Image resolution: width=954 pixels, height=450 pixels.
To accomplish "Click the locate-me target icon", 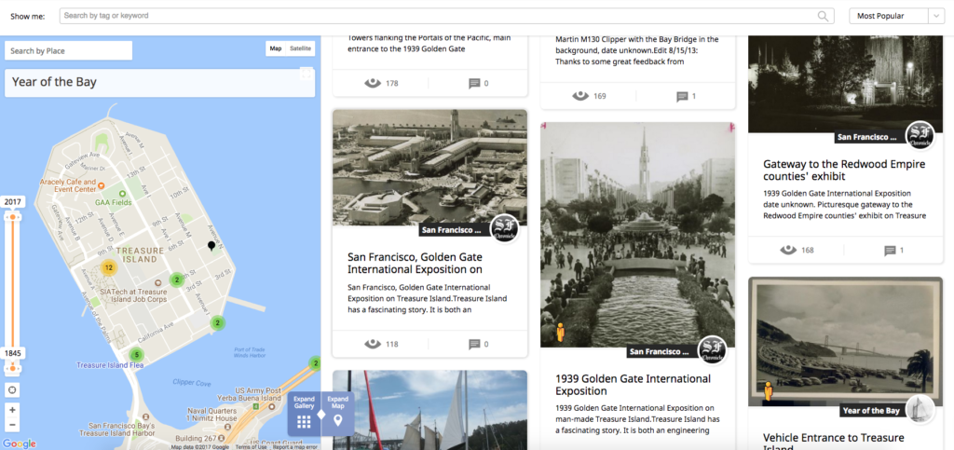I will (13, 389).
